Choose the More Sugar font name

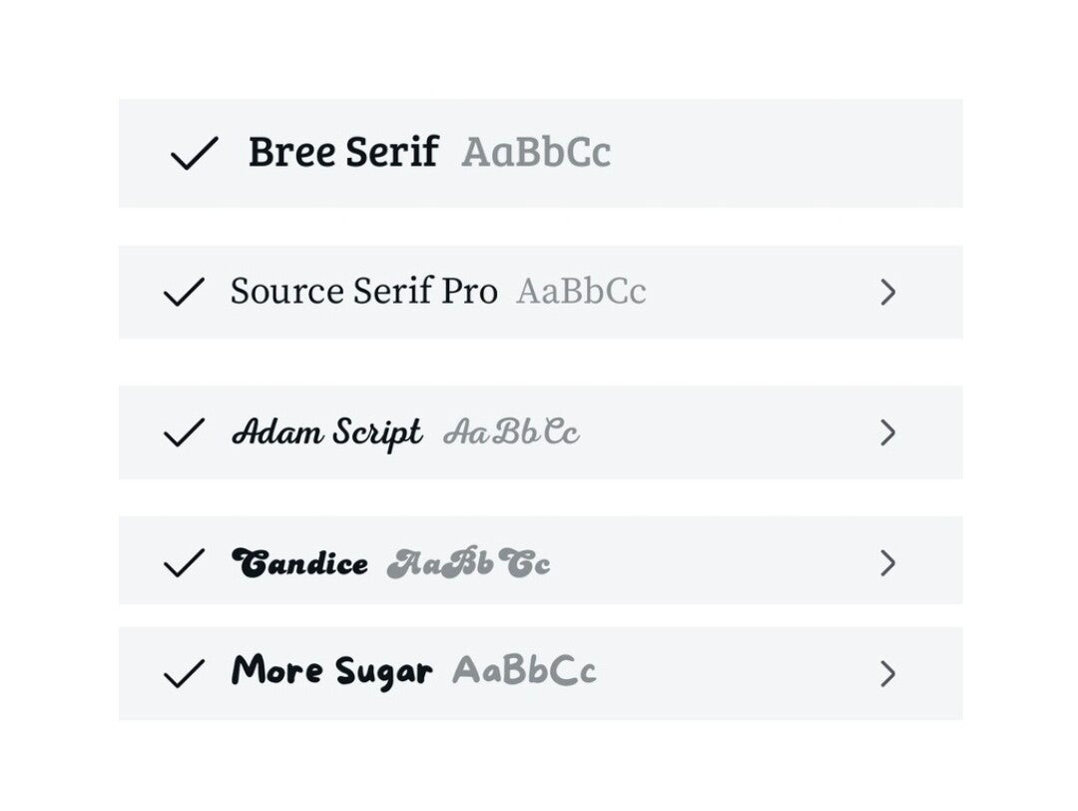click(331, 672)
